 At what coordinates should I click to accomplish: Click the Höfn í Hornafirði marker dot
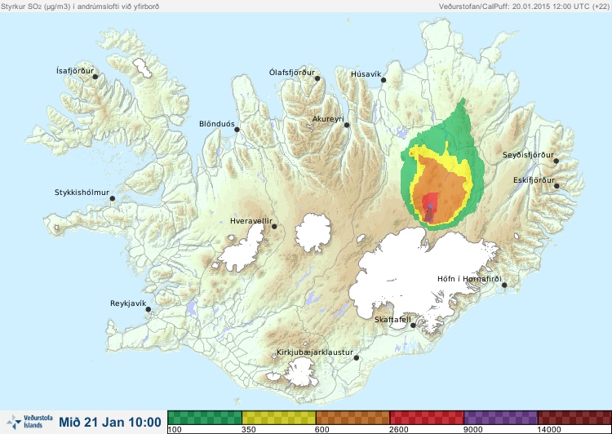click(x=504, y=286)
